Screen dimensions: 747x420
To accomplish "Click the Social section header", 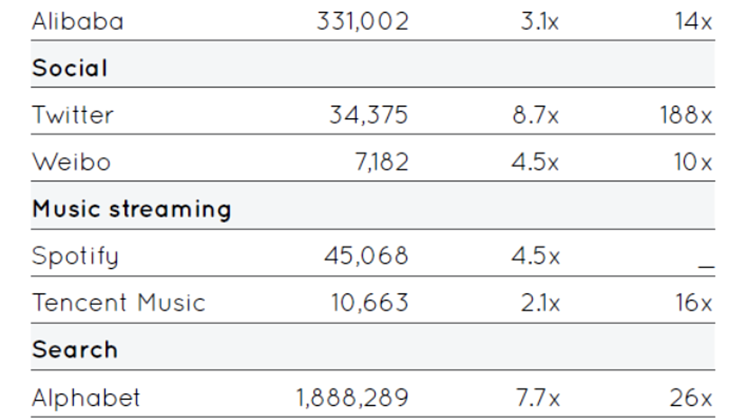I will click(69, 68).
